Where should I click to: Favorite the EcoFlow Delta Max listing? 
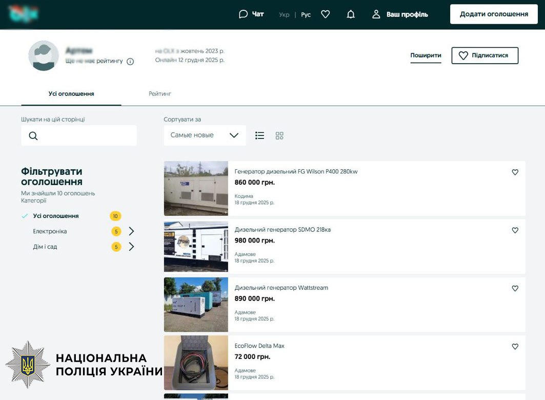pyautogui.click(x=515, y=346)
